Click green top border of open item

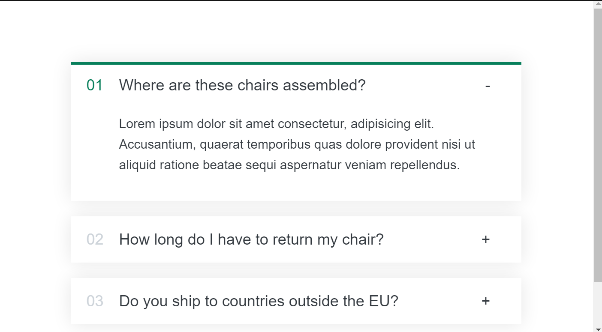[x=296, y=63]
